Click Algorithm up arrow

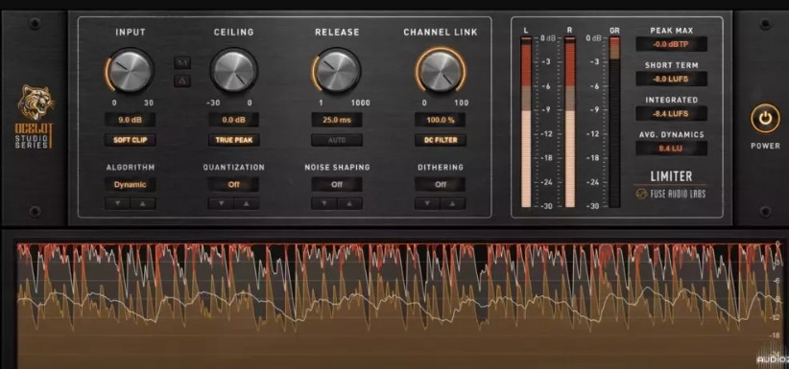click(143, 203)
